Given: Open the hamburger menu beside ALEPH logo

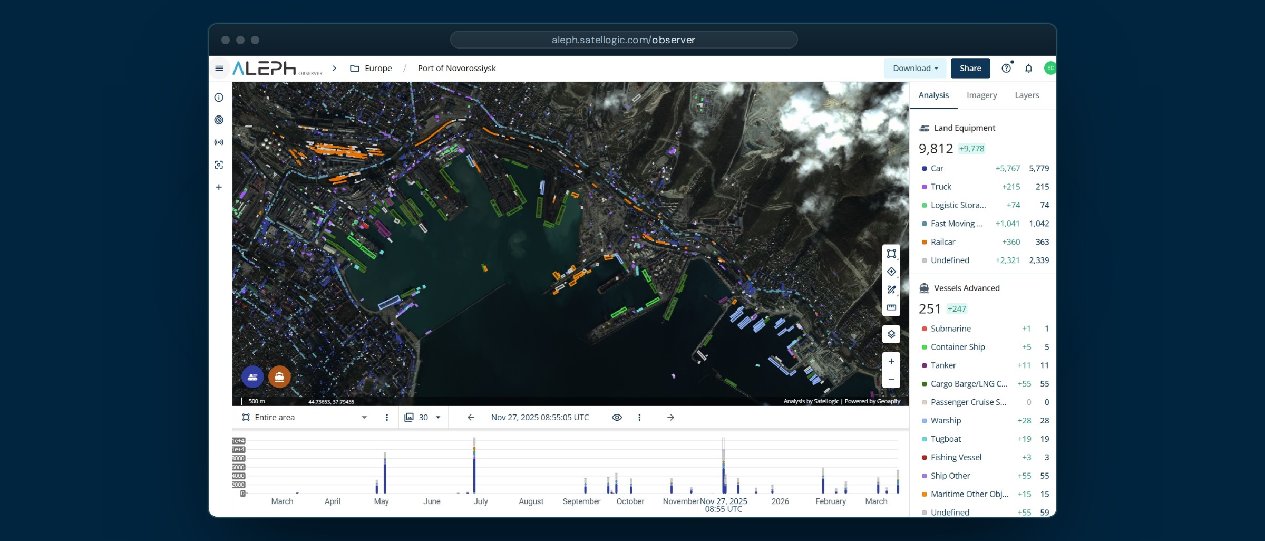Looking at the screenshot, I should [x=219, y=68].
